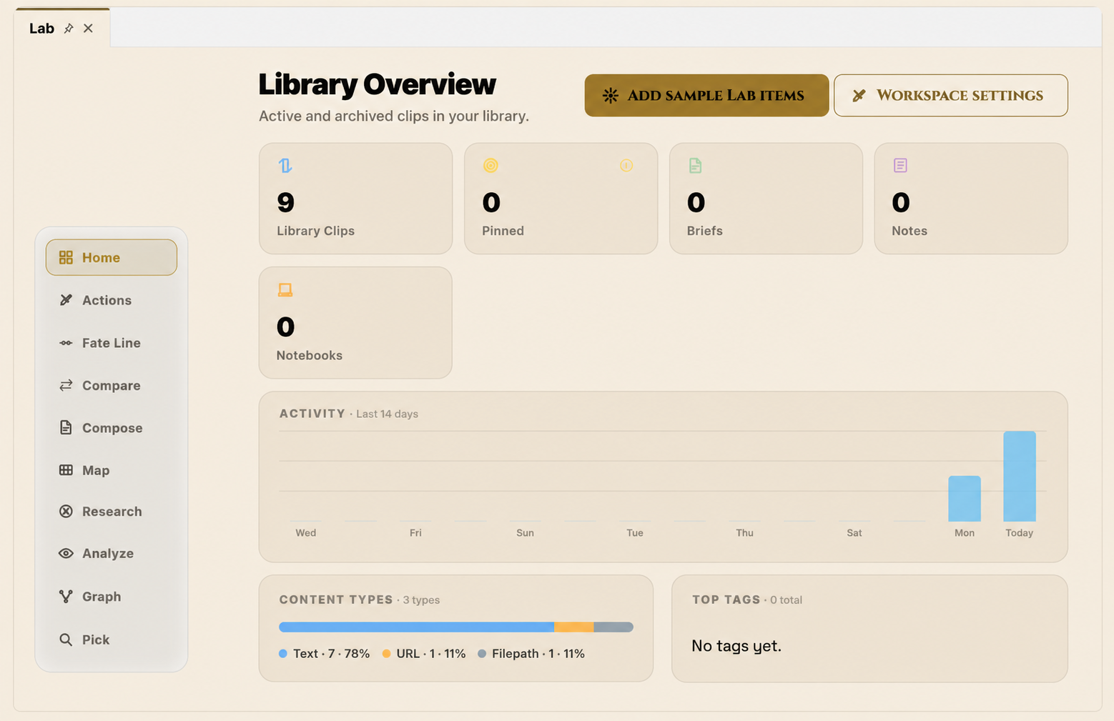Click the '0 total' tags label
1114x721 pixels.
pyautogui.click(x=786, y=600)
